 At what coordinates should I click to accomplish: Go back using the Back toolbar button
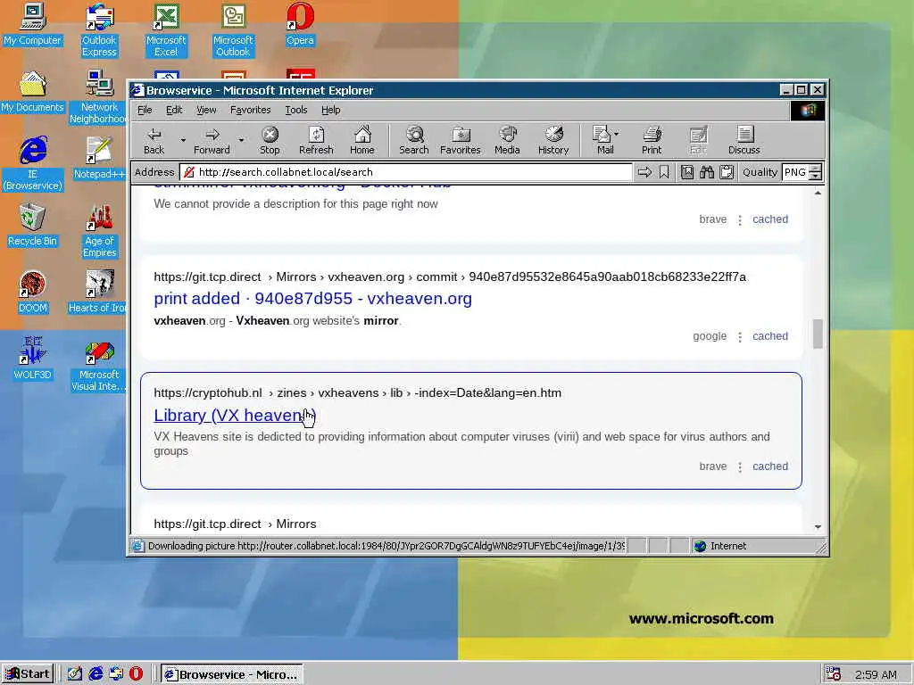coord(154,141)
